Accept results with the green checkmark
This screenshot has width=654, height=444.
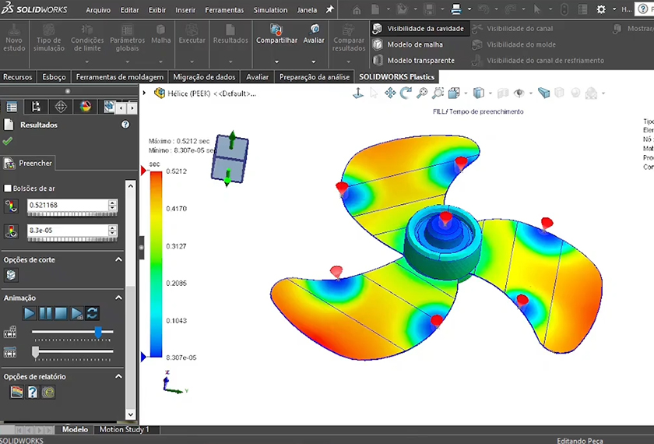[8, 141]
